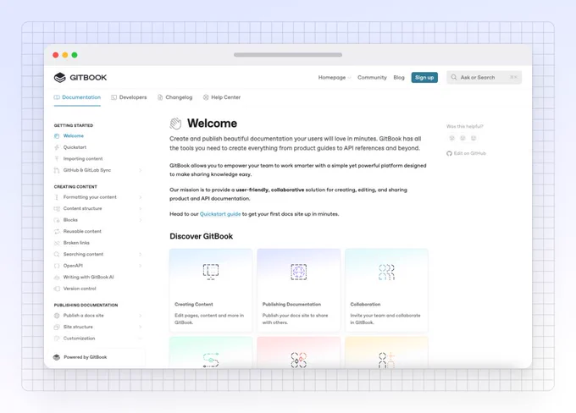Image resolution: width=576 pixels, height=413 pixels.
Task: Click the Sign up button
Action: (x=424, y=78)
